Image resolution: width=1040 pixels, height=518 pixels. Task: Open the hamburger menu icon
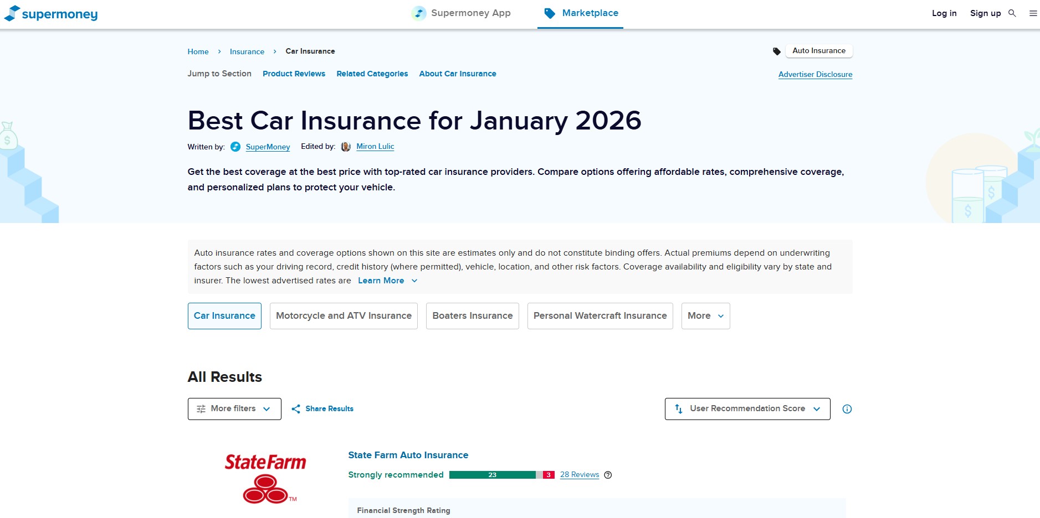(x=1033, y=13)
